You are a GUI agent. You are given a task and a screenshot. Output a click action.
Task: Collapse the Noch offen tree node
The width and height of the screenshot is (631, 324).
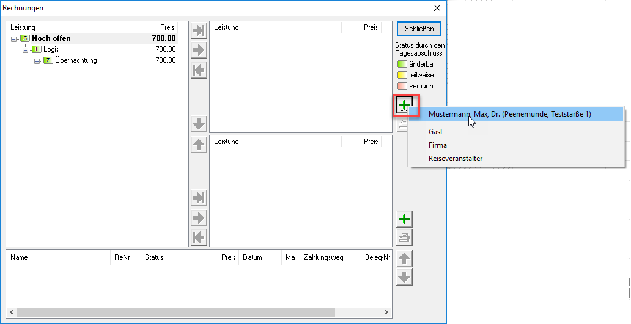tap(13, 39)
